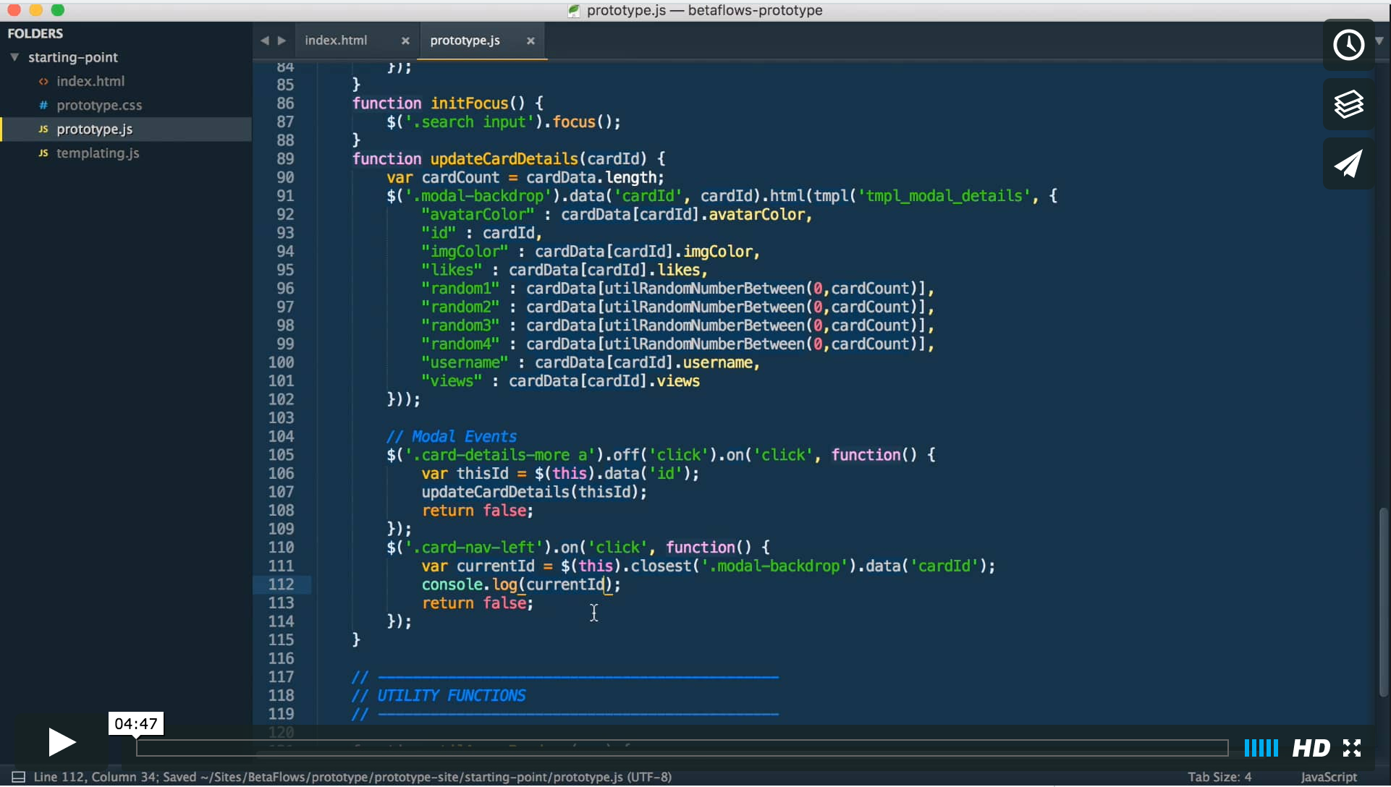The width and height of the screenshot is (1391, 787).
Task: Switch to the index.html tab
Action: pos(336,41)
